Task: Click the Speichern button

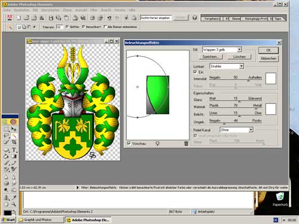Action: point(211,57)
